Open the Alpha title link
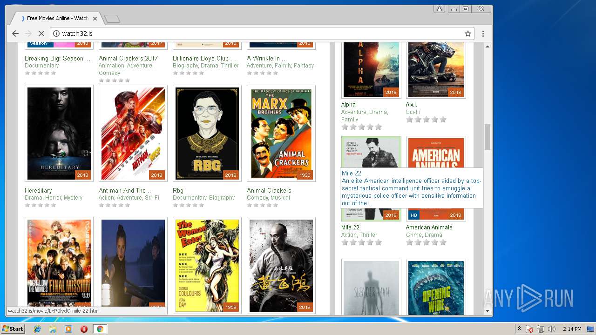 [348, 105]
